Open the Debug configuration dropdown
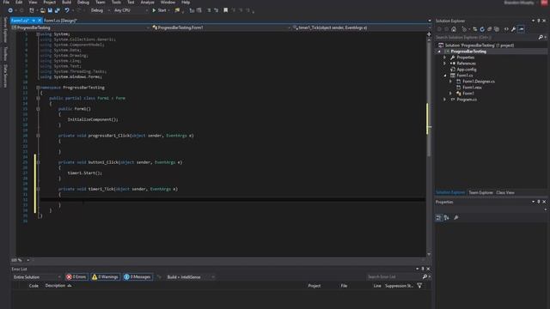 [100, 10]
